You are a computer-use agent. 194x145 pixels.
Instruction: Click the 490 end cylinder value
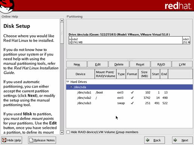tap(165, 98)
